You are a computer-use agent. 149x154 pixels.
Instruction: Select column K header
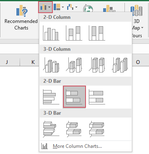33,62
